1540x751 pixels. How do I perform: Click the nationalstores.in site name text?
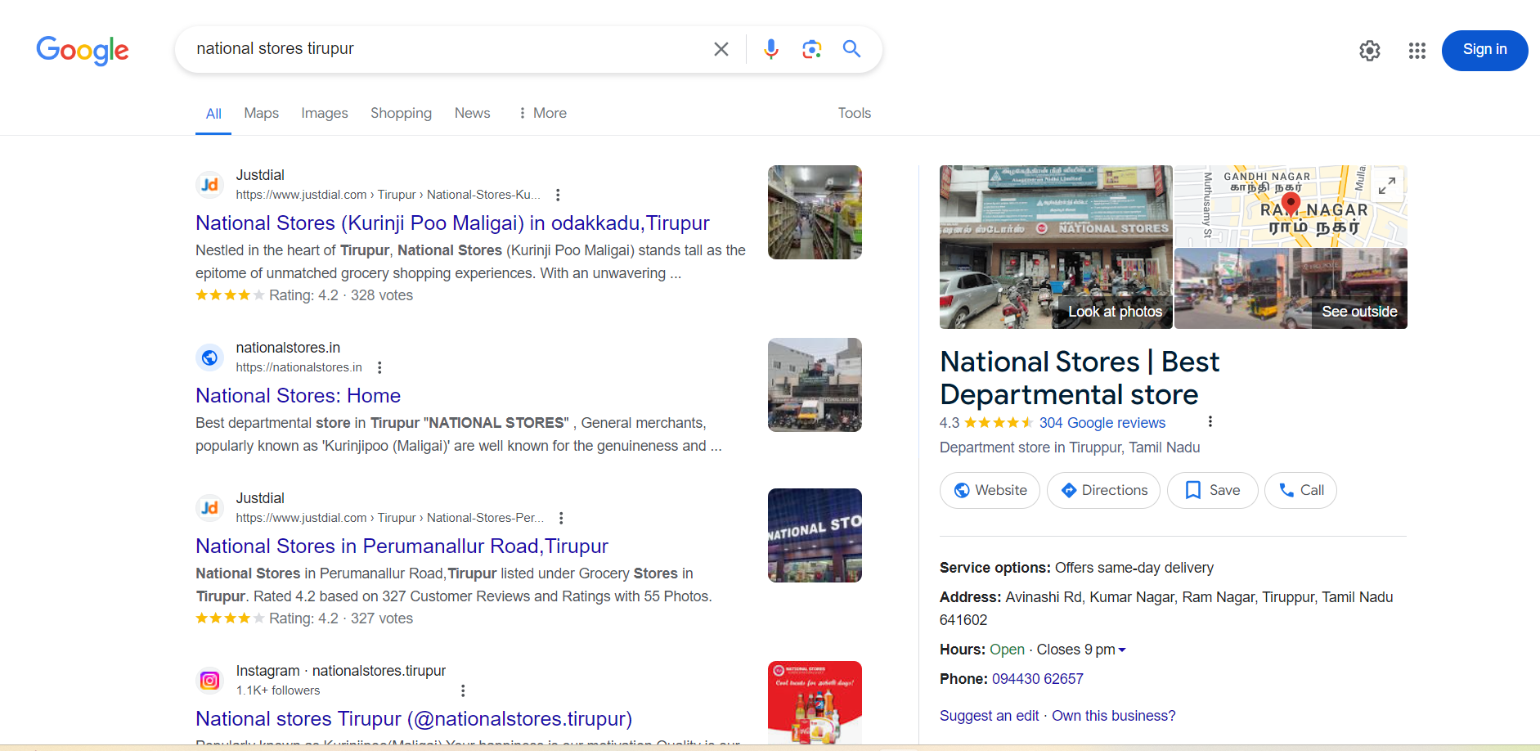click(288, 348)
